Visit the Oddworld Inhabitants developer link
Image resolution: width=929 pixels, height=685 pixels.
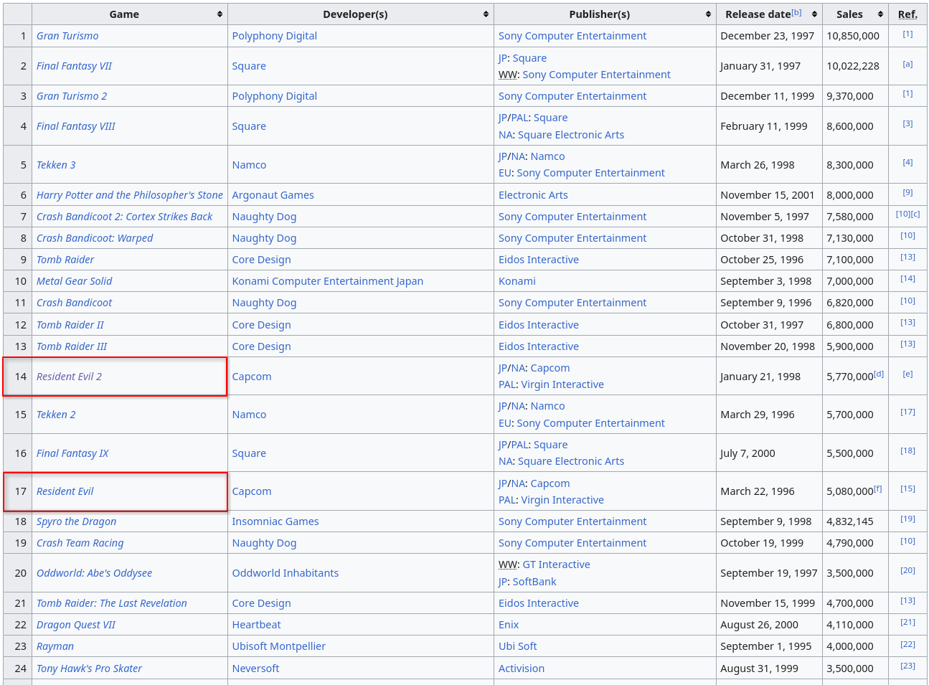point(286,573)
